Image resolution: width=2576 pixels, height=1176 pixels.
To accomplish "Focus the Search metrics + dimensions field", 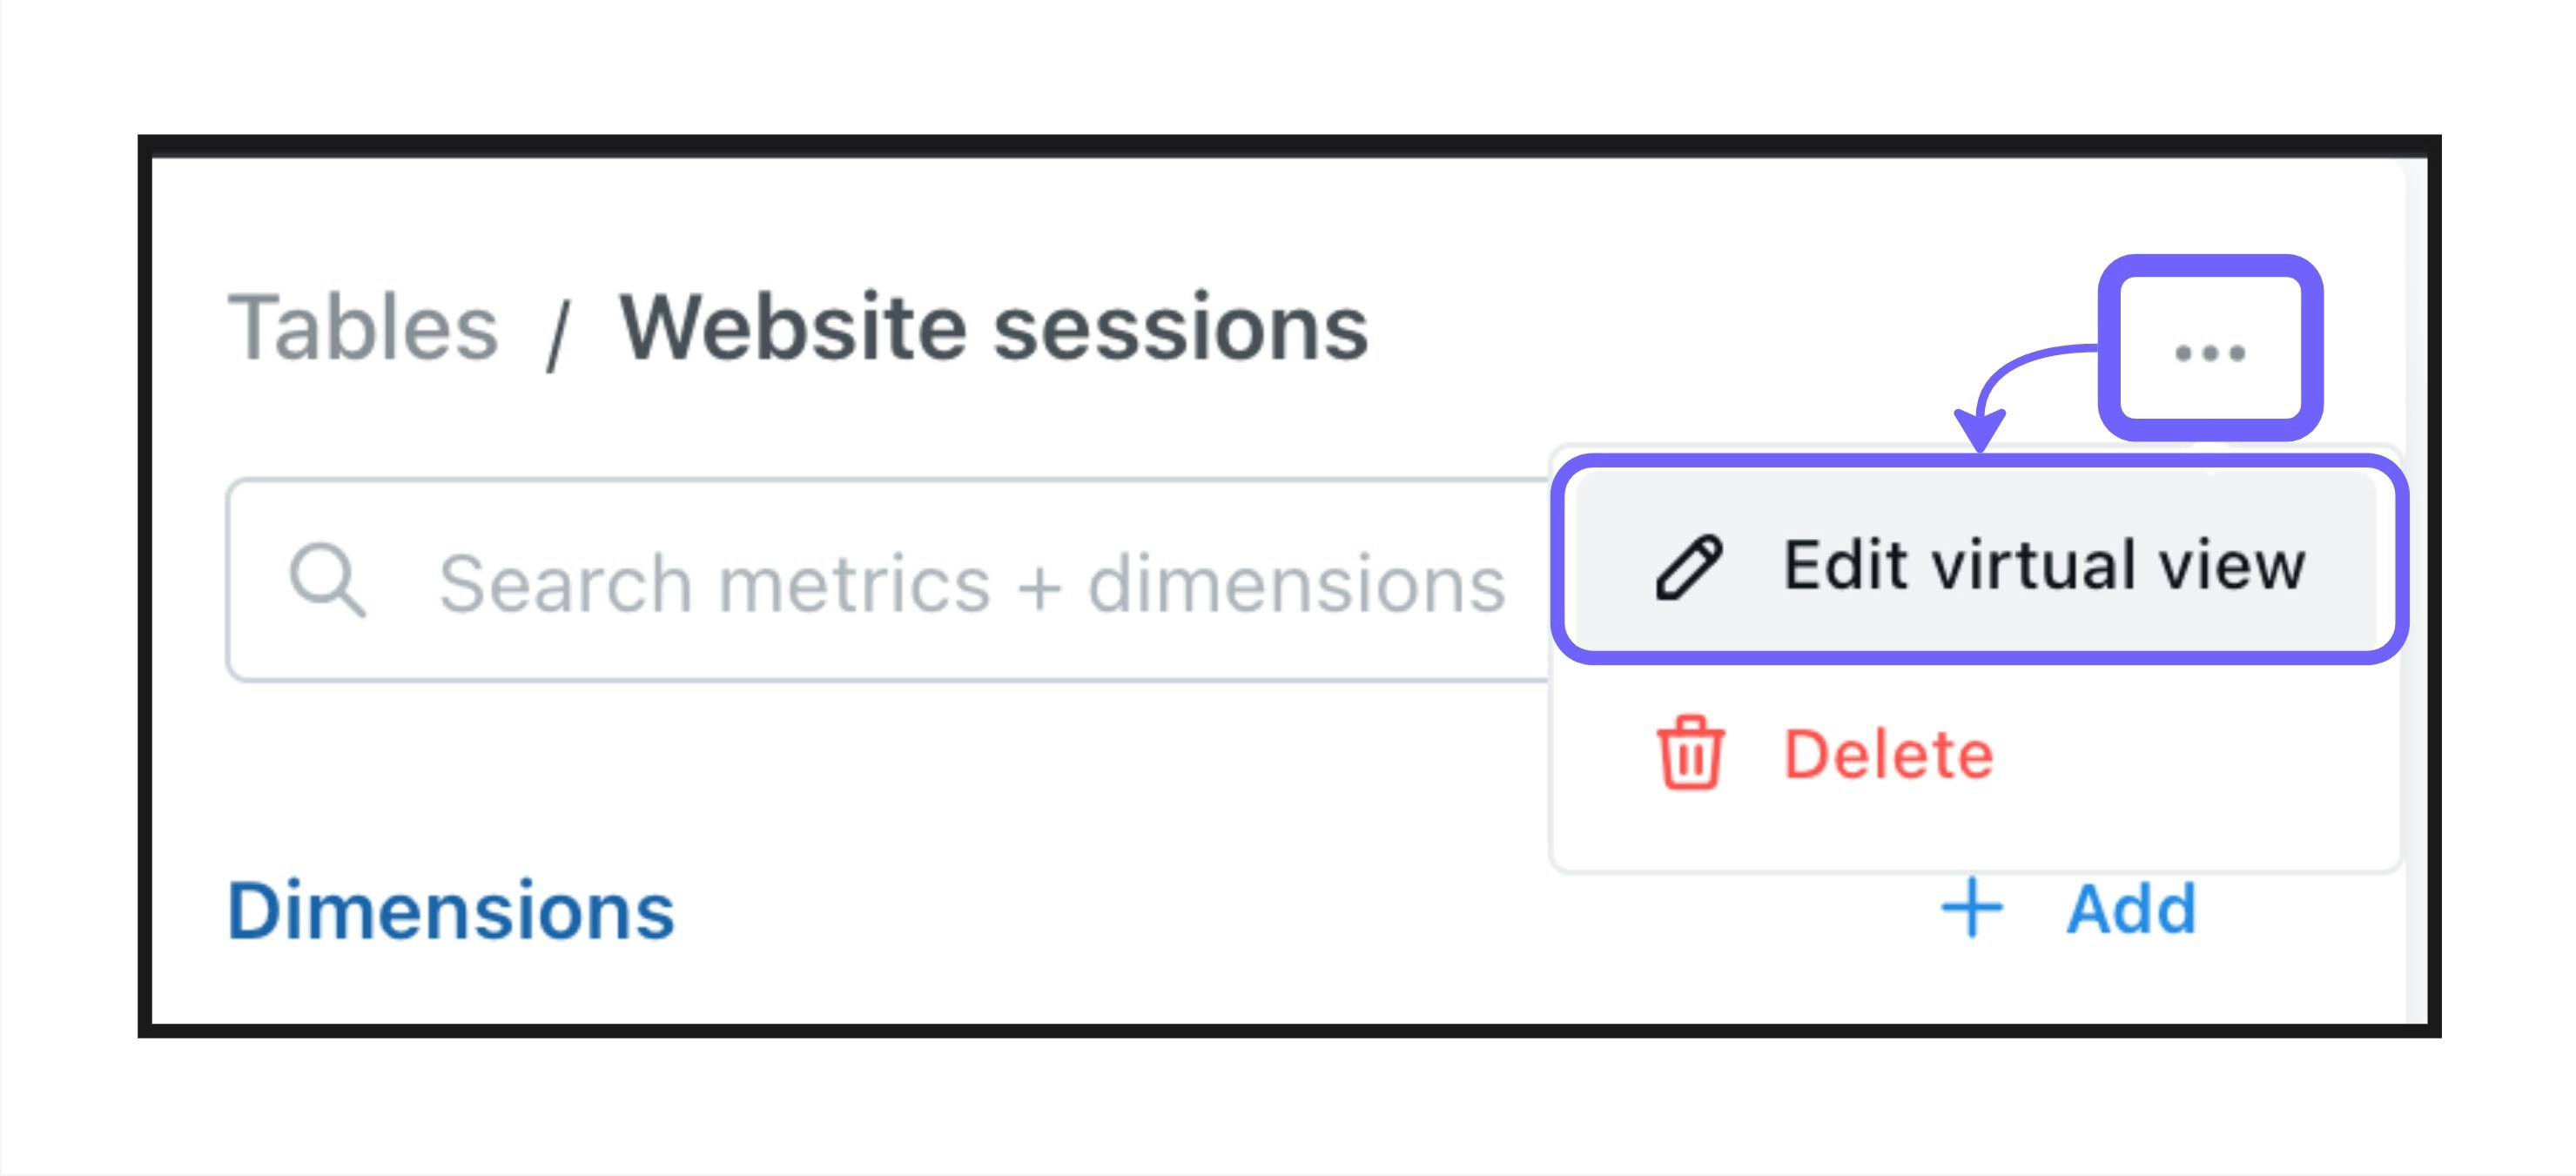I will coord(890,580).
